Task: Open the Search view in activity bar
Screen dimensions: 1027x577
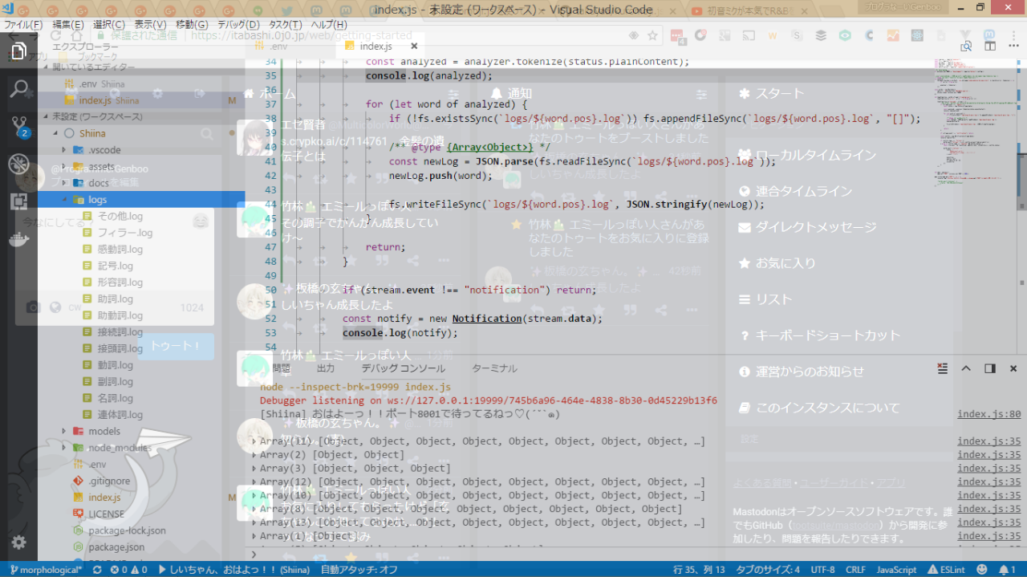Action: tap(18, 88)
